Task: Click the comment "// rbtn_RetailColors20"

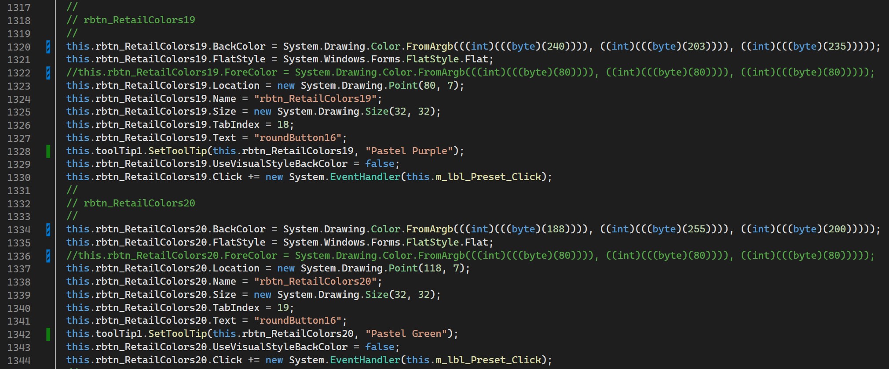Action: coord(131,203)
